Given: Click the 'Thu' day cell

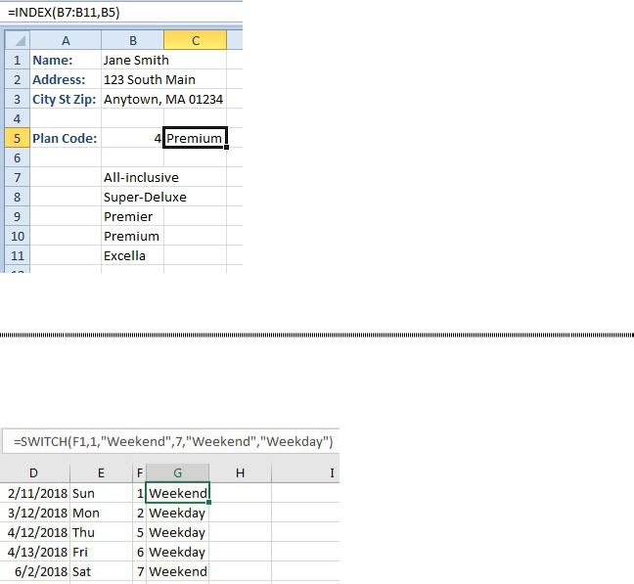Looking at the screenshot, I should (x=101, y=532).
